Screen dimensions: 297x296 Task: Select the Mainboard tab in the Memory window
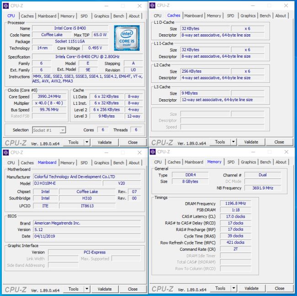pyautogui.click(x=194, y=162)
